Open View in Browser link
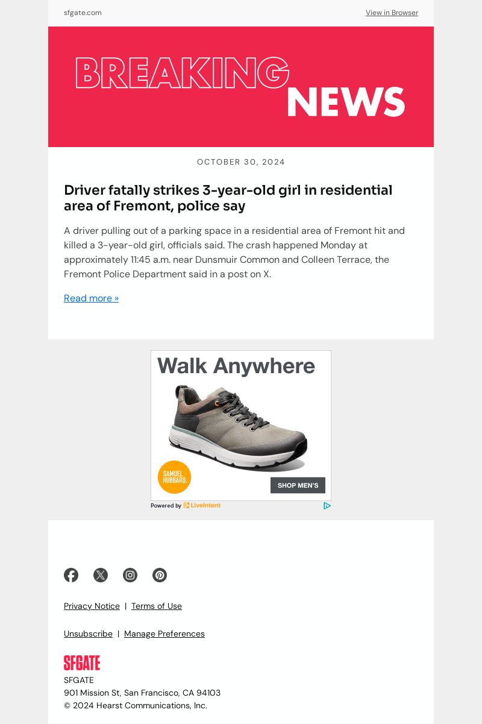 pyautogui.click(x=392, y=13)
